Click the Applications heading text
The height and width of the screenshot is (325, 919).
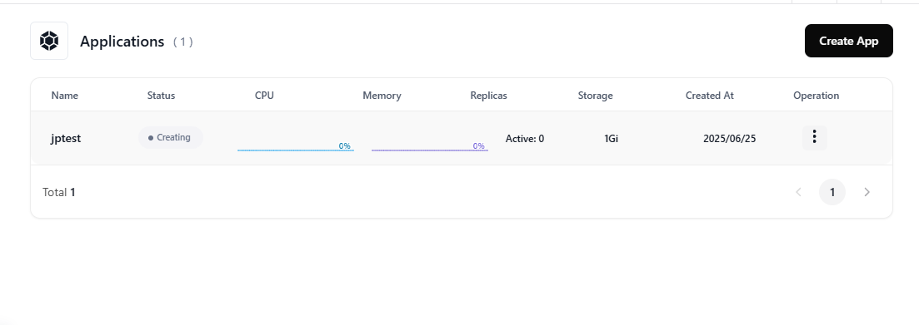(x=122, y=42)
